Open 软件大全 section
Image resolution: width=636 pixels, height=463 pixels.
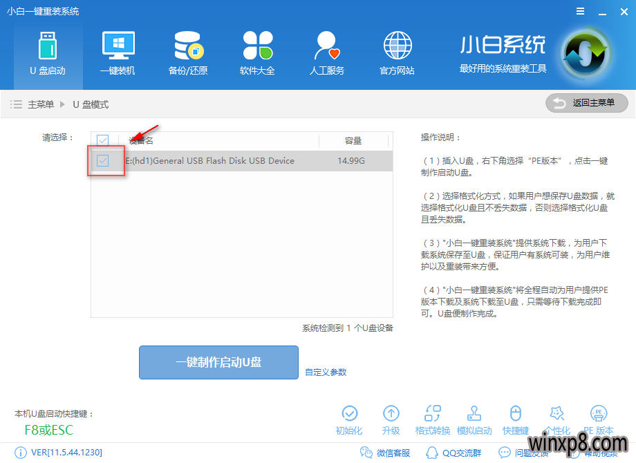click(258, 54)
